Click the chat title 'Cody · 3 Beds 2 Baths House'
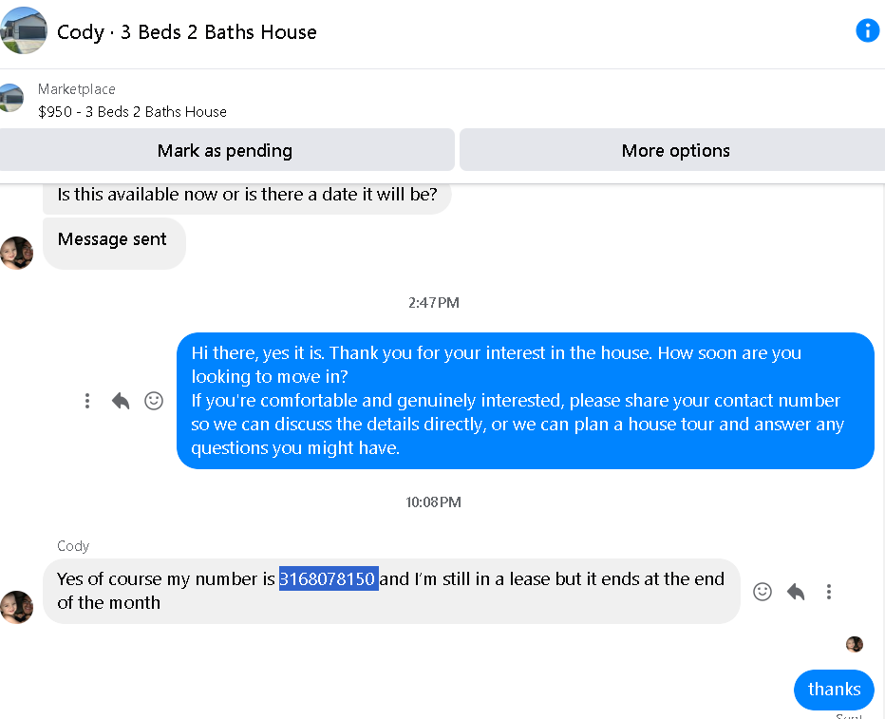Screen dimensions: 885x719 [x=187, y=32]
